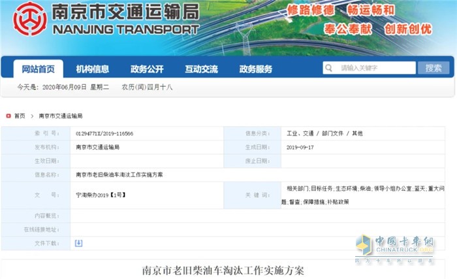457x279 pixels.
Task: Click the Chinatruck watermark logo
Action: click(x=394, y=248)
